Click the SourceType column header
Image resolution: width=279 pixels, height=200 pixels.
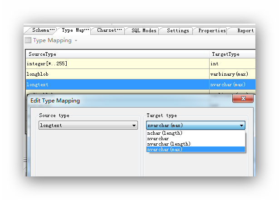[x=117, y=54]
